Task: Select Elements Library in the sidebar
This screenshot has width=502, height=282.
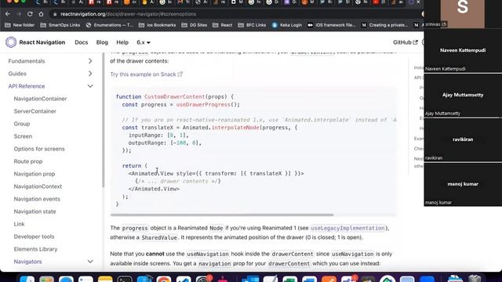Action: pyautogui.click(x=35, y=249)
